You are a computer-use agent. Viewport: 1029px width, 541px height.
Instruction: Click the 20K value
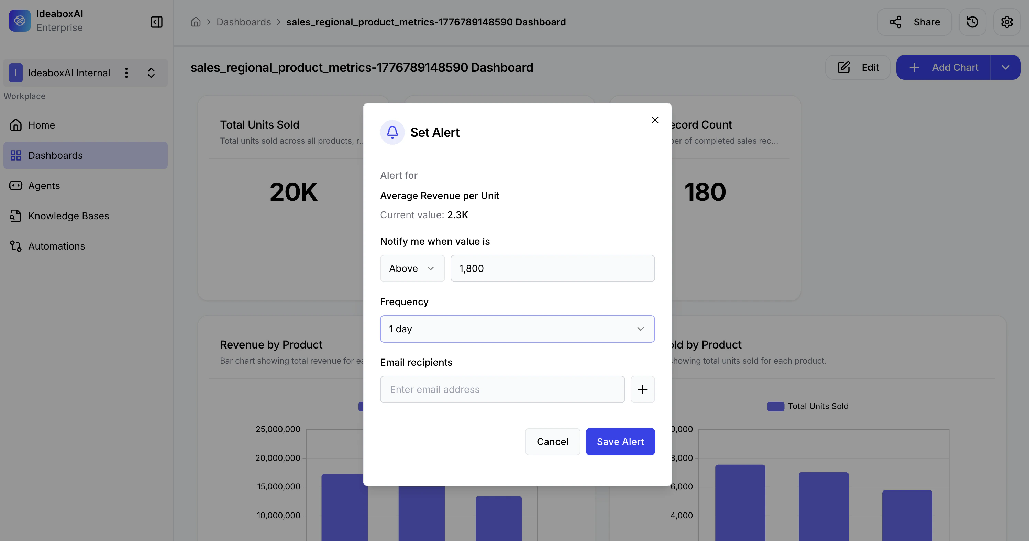click(x=293, y=192)
